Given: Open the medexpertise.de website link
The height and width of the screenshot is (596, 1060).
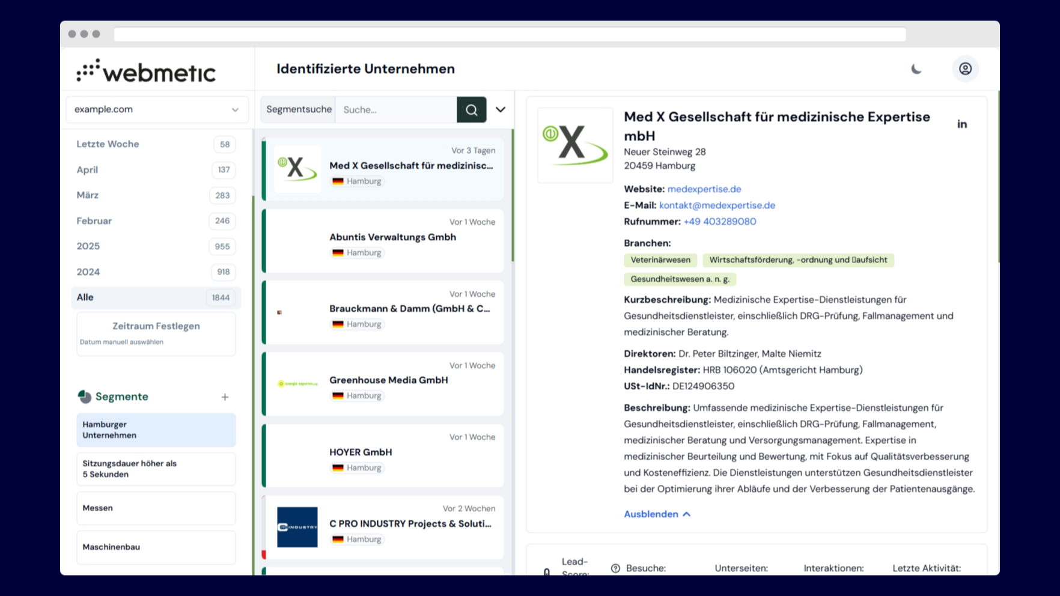Looking at the screenshot, I should pos(704,189).
